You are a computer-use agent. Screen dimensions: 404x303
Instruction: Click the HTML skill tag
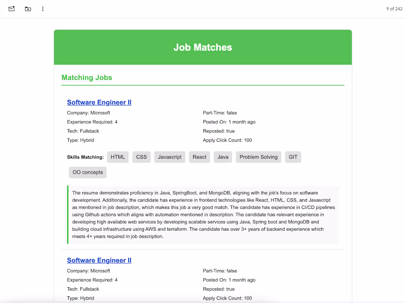[x=118, y=157]
